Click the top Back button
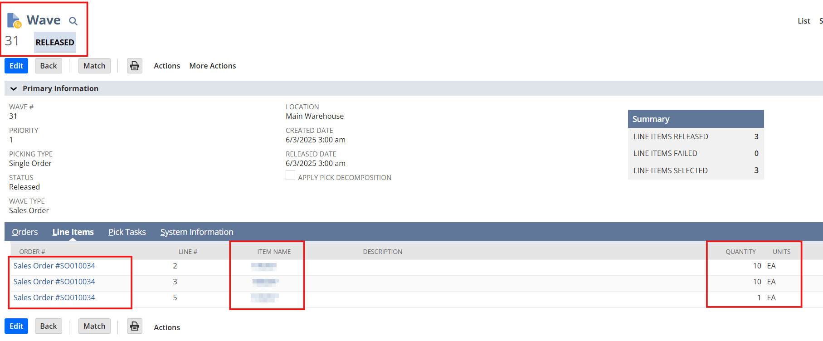The image size is (823, 341). coord(49,66)
